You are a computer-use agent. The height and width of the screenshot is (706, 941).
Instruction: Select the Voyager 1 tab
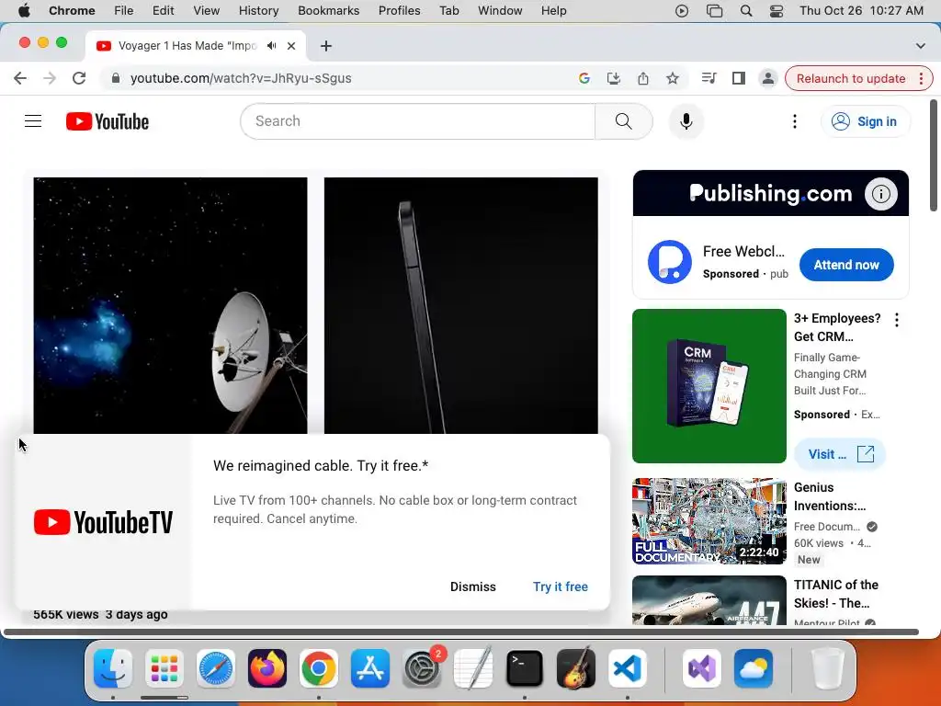(195, 46)
